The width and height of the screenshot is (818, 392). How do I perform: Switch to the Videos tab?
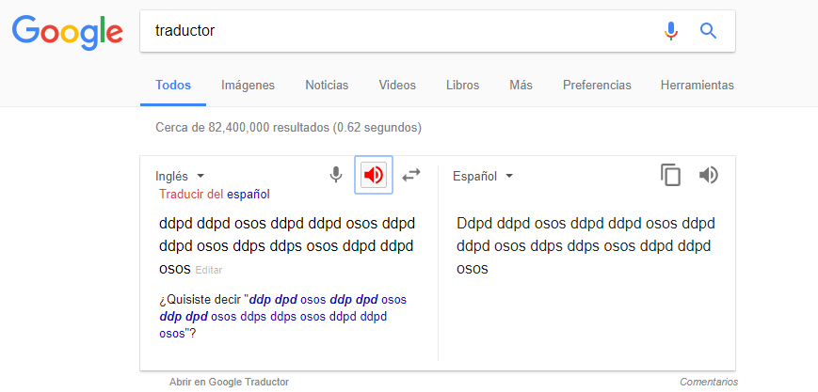(x=397, y=85)
